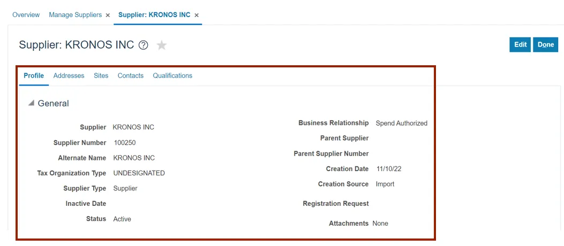Close the Manage Suppliers tab

point(108,16)
